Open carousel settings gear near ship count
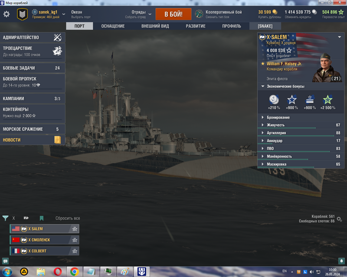Image resolution: width=347 pixels, height=277 pixels. [x=339, y=219]
